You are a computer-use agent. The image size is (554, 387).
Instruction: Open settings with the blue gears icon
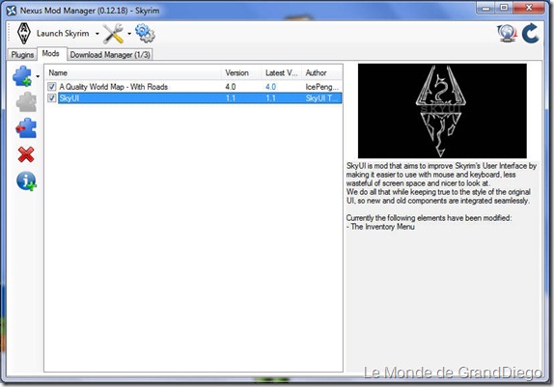(x=145, y=33)
